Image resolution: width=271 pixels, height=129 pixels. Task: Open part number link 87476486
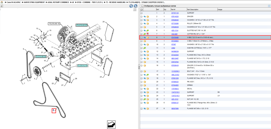tap(175, 37)
